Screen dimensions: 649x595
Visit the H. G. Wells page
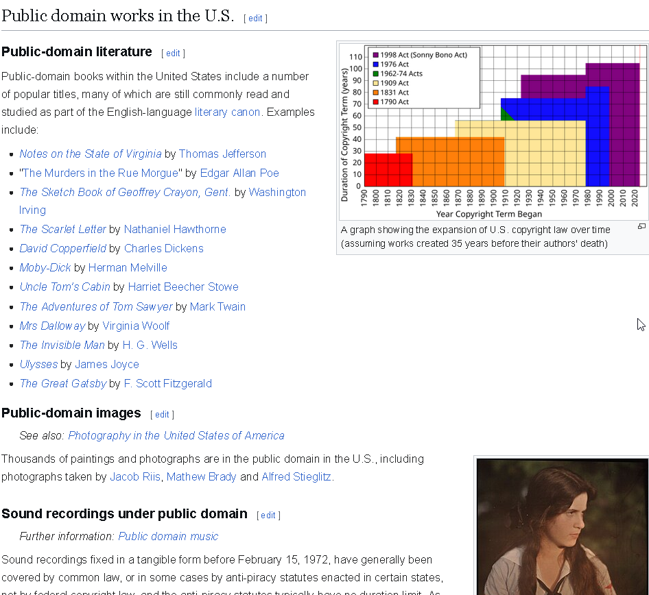150,345
